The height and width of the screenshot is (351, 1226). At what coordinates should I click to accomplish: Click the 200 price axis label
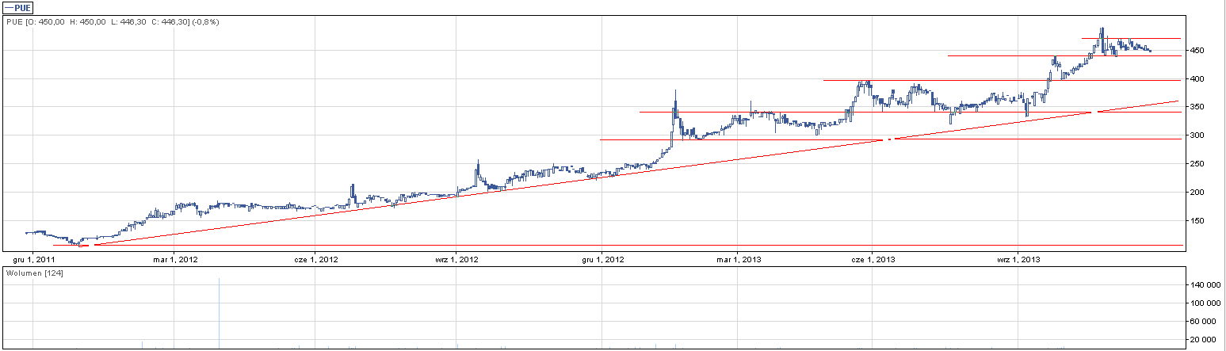(1197, 192)
